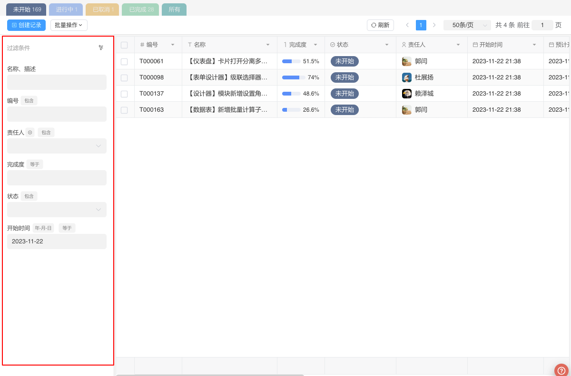Go to next page using right arrow
The width and height of the screenshot is (571, 376).
click(434, 25)
